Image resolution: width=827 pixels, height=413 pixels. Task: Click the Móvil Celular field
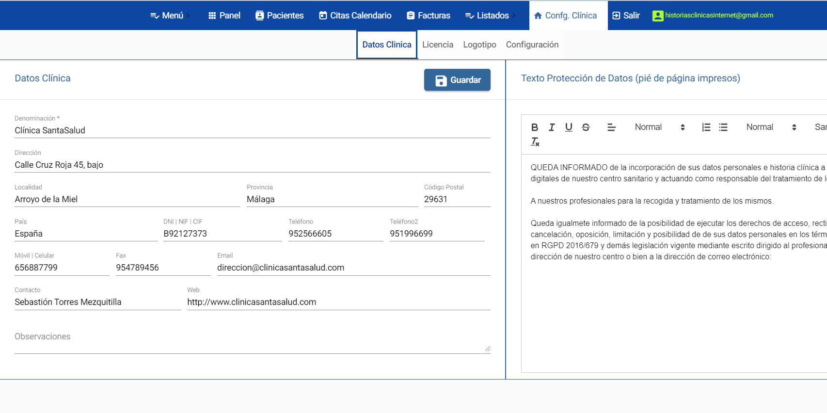tap(62, 268)
